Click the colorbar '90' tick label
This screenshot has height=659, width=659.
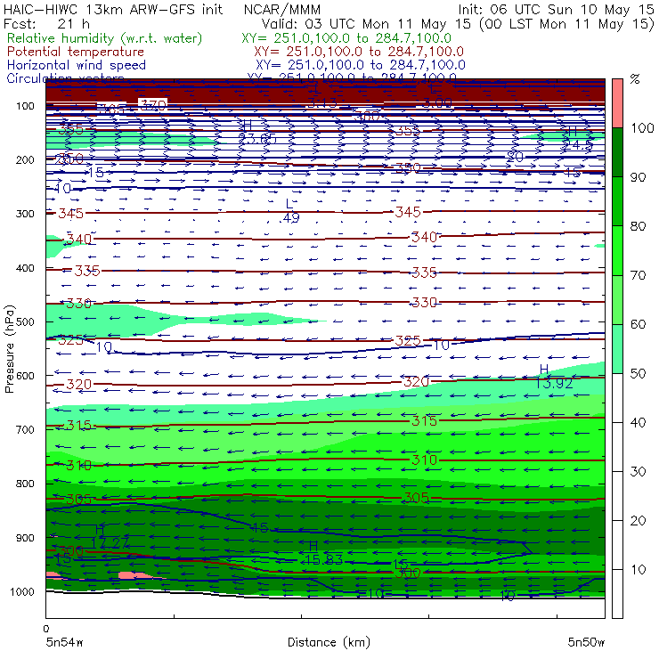click(x=638, y=177)
